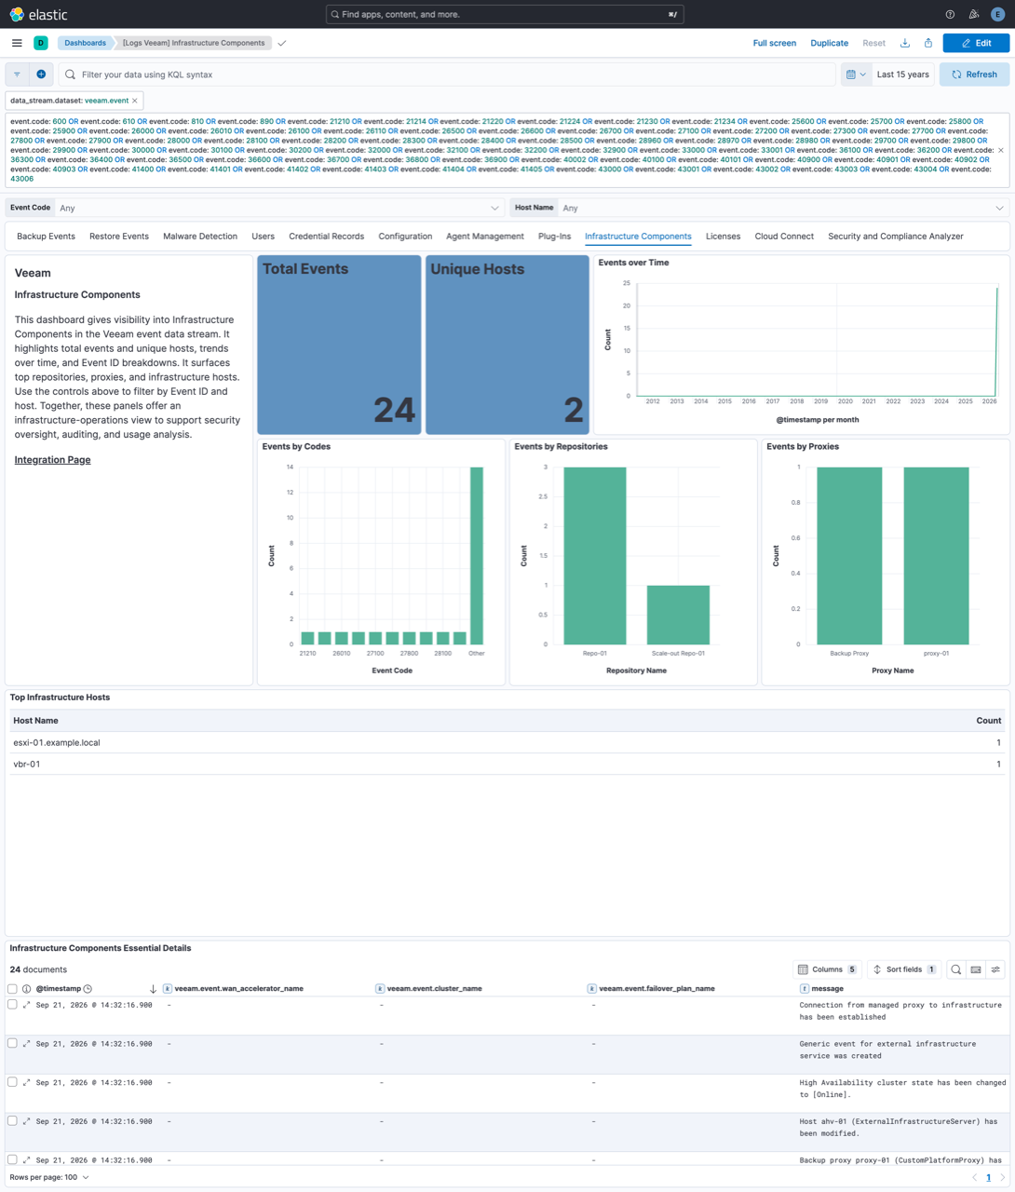Click the vbr-01 host row
The width and height of the screenshot is (1015, 1192).
point(507,764)
